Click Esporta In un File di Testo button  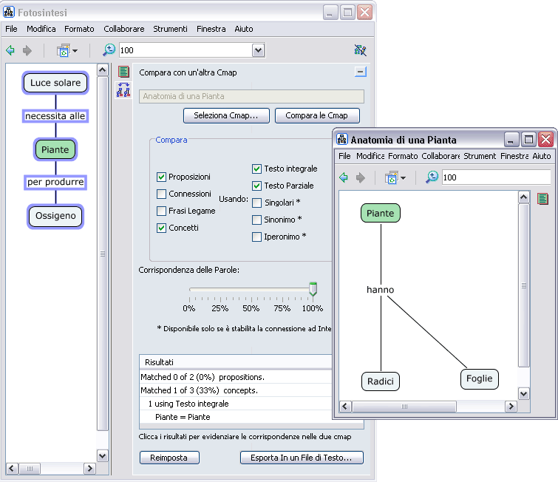(302, 458)
